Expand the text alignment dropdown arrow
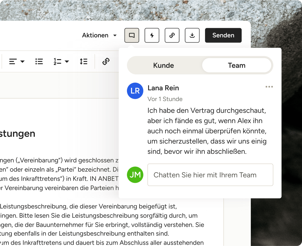The height and width of the screenshot is (246, 302). pyautogui.click(x=23, y=62)
